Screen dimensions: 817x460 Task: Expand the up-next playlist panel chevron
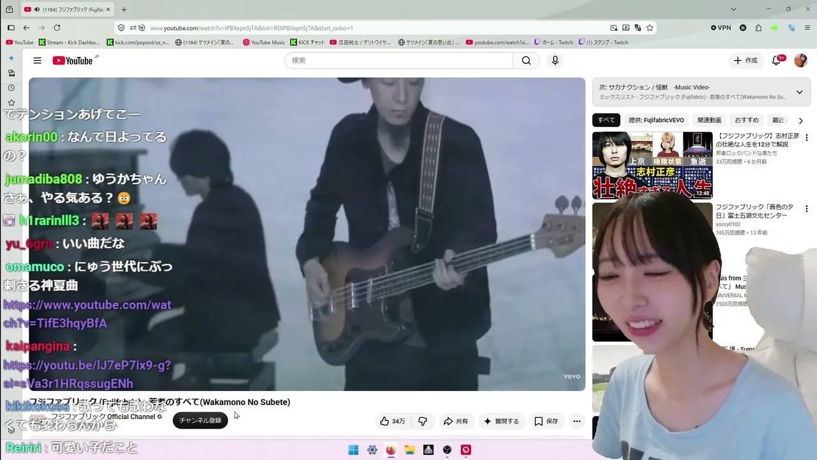[x=799, y=92]
